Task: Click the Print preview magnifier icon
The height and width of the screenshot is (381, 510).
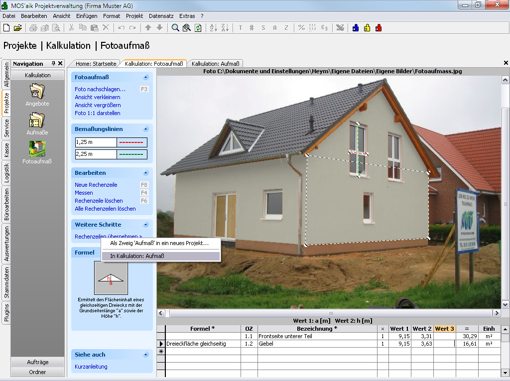Action: click(56, 28)
